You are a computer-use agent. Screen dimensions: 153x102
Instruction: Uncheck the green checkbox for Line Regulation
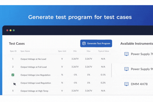pyautogui.click(x=13, y=75)
